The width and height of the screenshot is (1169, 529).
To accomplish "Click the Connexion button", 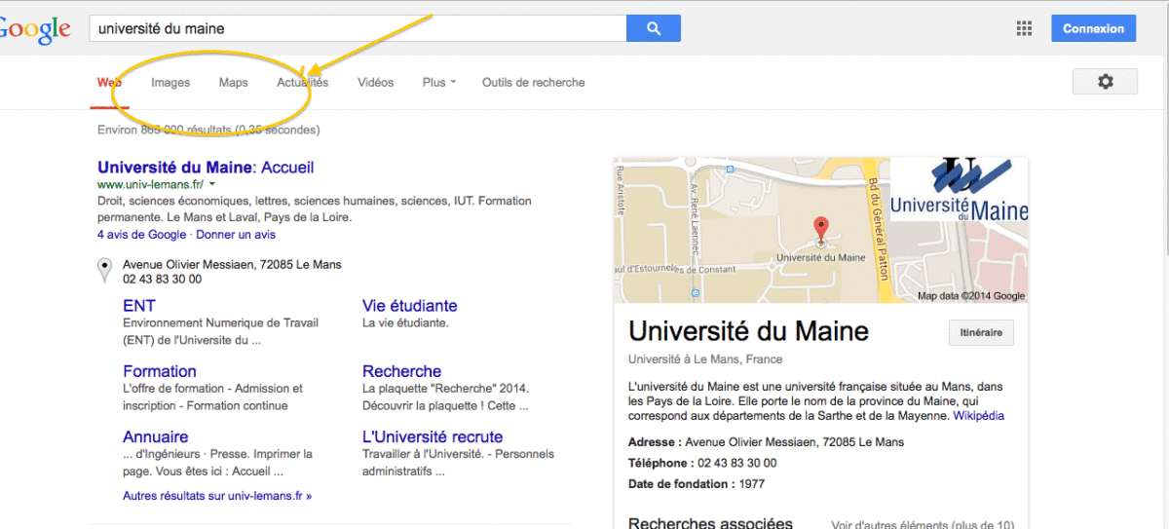I will point(1094,28).
